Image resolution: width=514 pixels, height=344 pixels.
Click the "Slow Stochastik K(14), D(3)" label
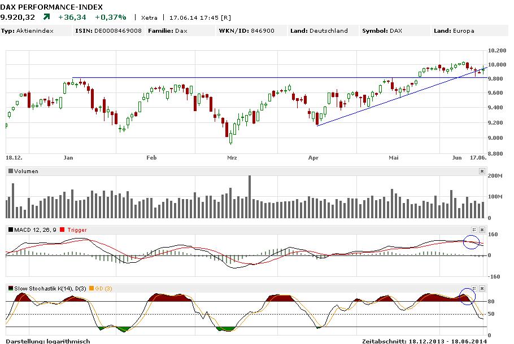pyautogui.click(x=50, y=288)
